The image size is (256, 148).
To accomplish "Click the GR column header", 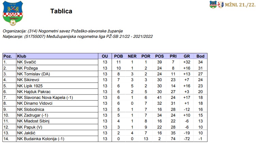I will click(x=187, y=56).
